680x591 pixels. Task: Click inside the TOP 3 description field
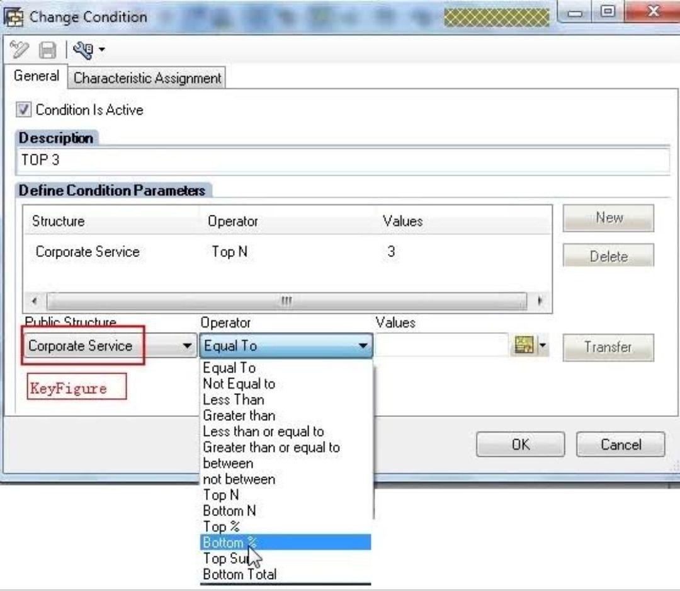point(252,161)
